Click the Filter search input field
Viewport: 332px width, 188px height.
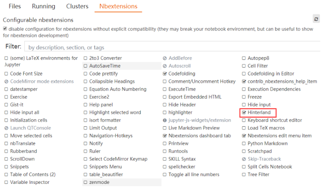click(x=172, y=47)
